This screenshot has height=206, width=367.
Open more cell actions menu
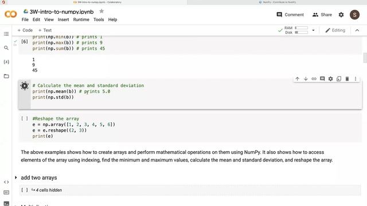(356, 79)
